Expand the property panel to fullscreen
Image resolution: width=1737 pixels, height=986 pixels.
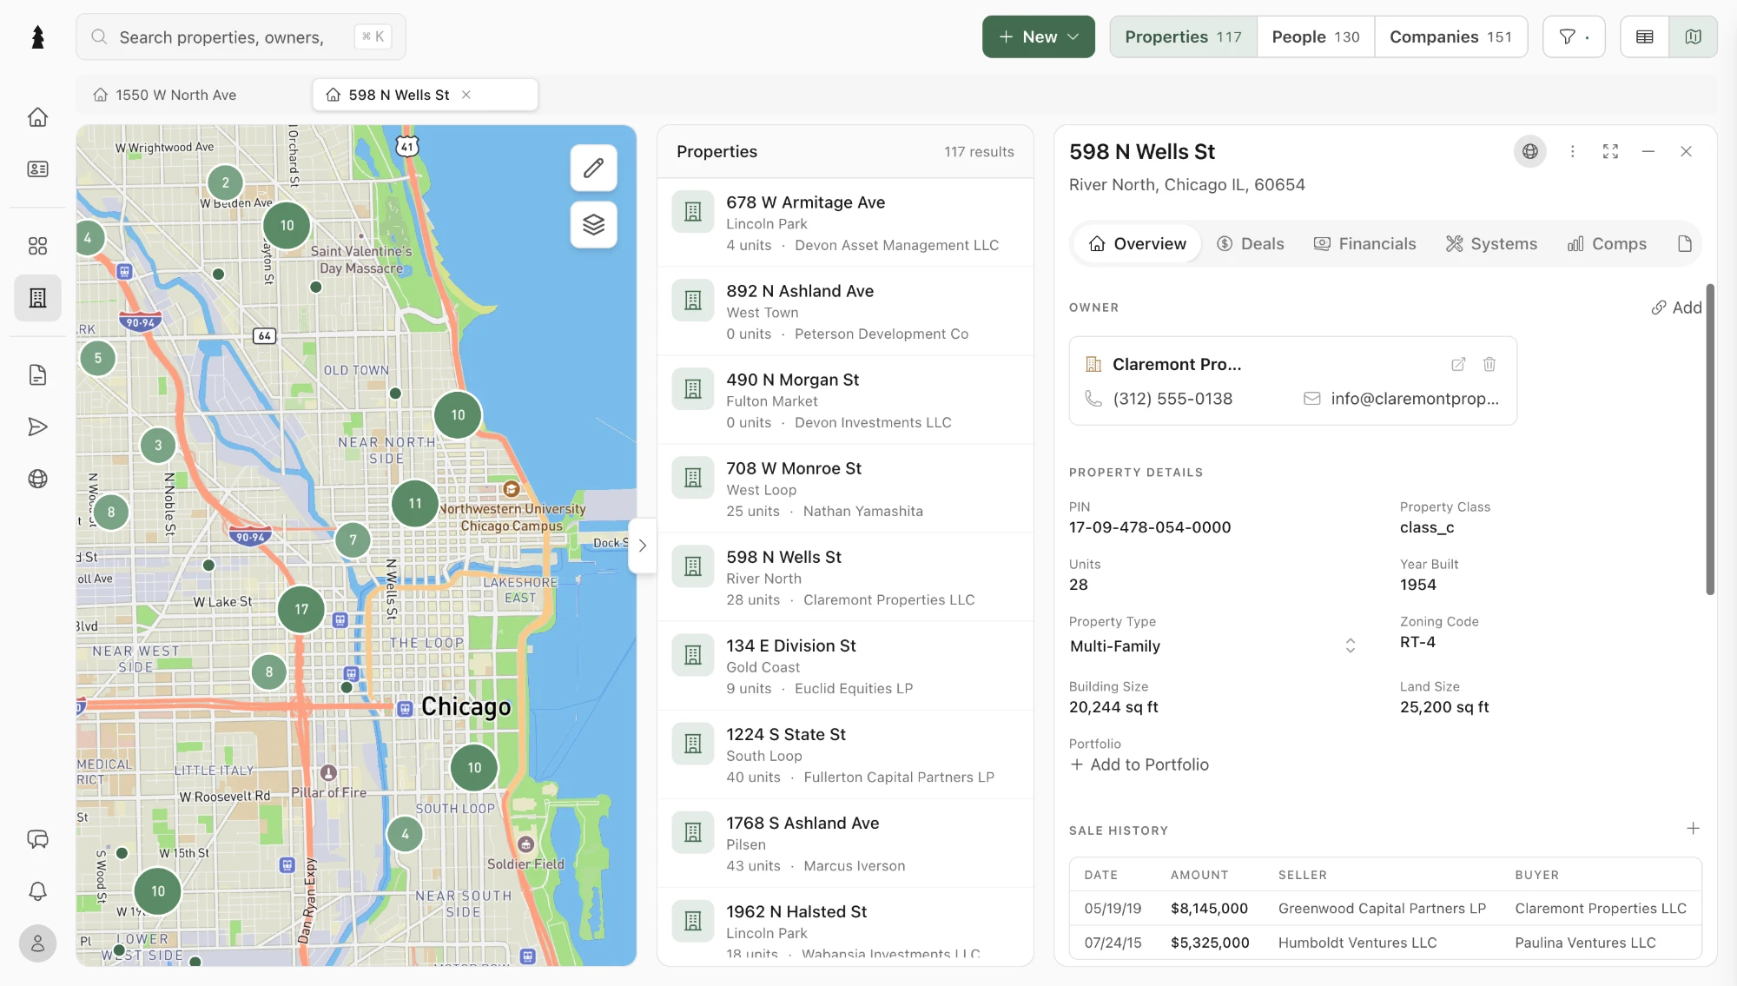tap(1610, 151)
